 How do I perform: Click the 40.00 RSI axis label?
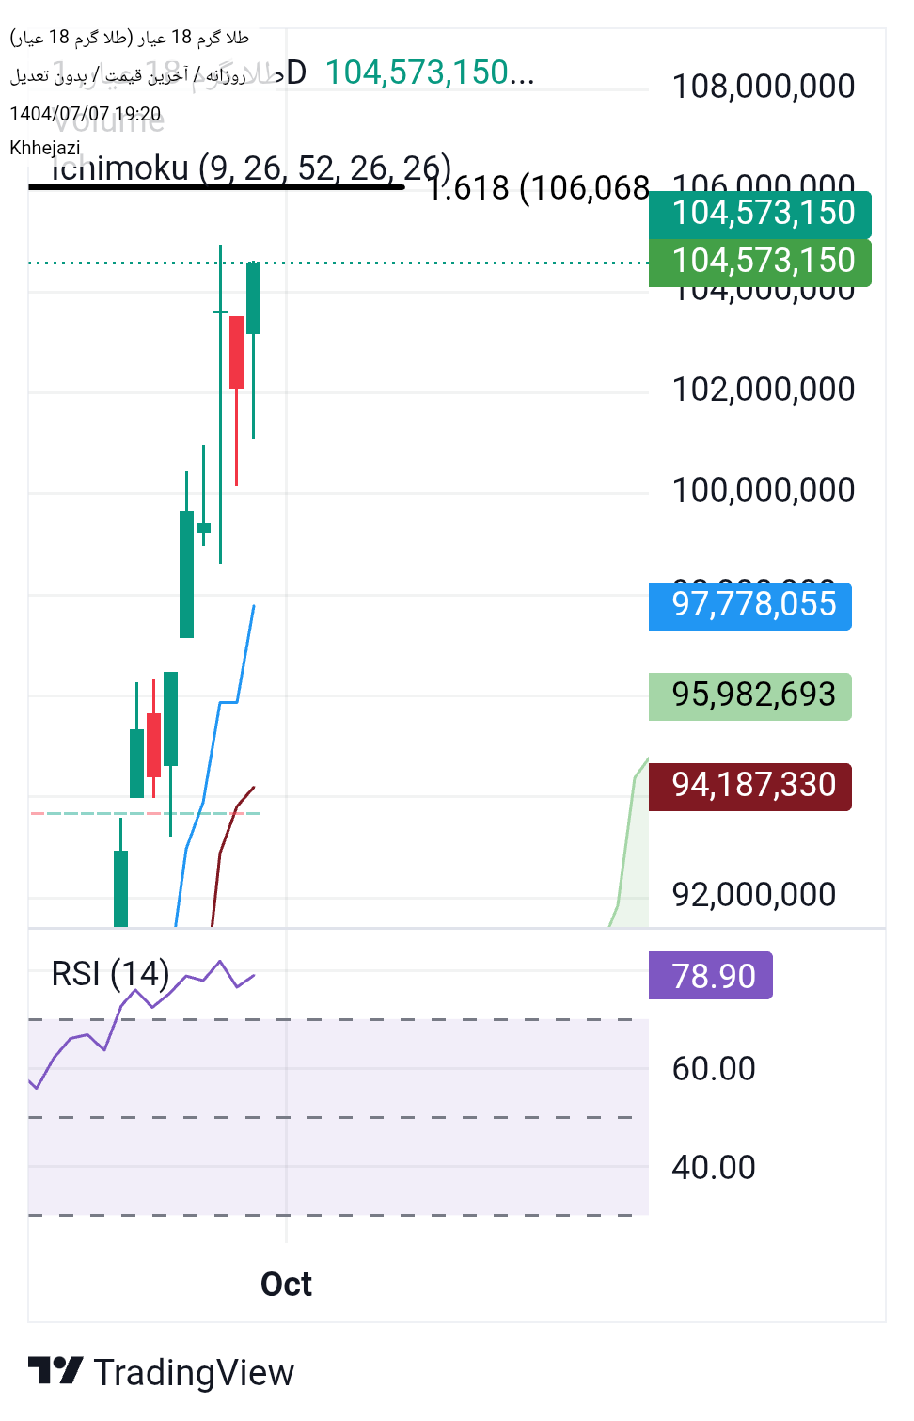[x=714, y=1168]
